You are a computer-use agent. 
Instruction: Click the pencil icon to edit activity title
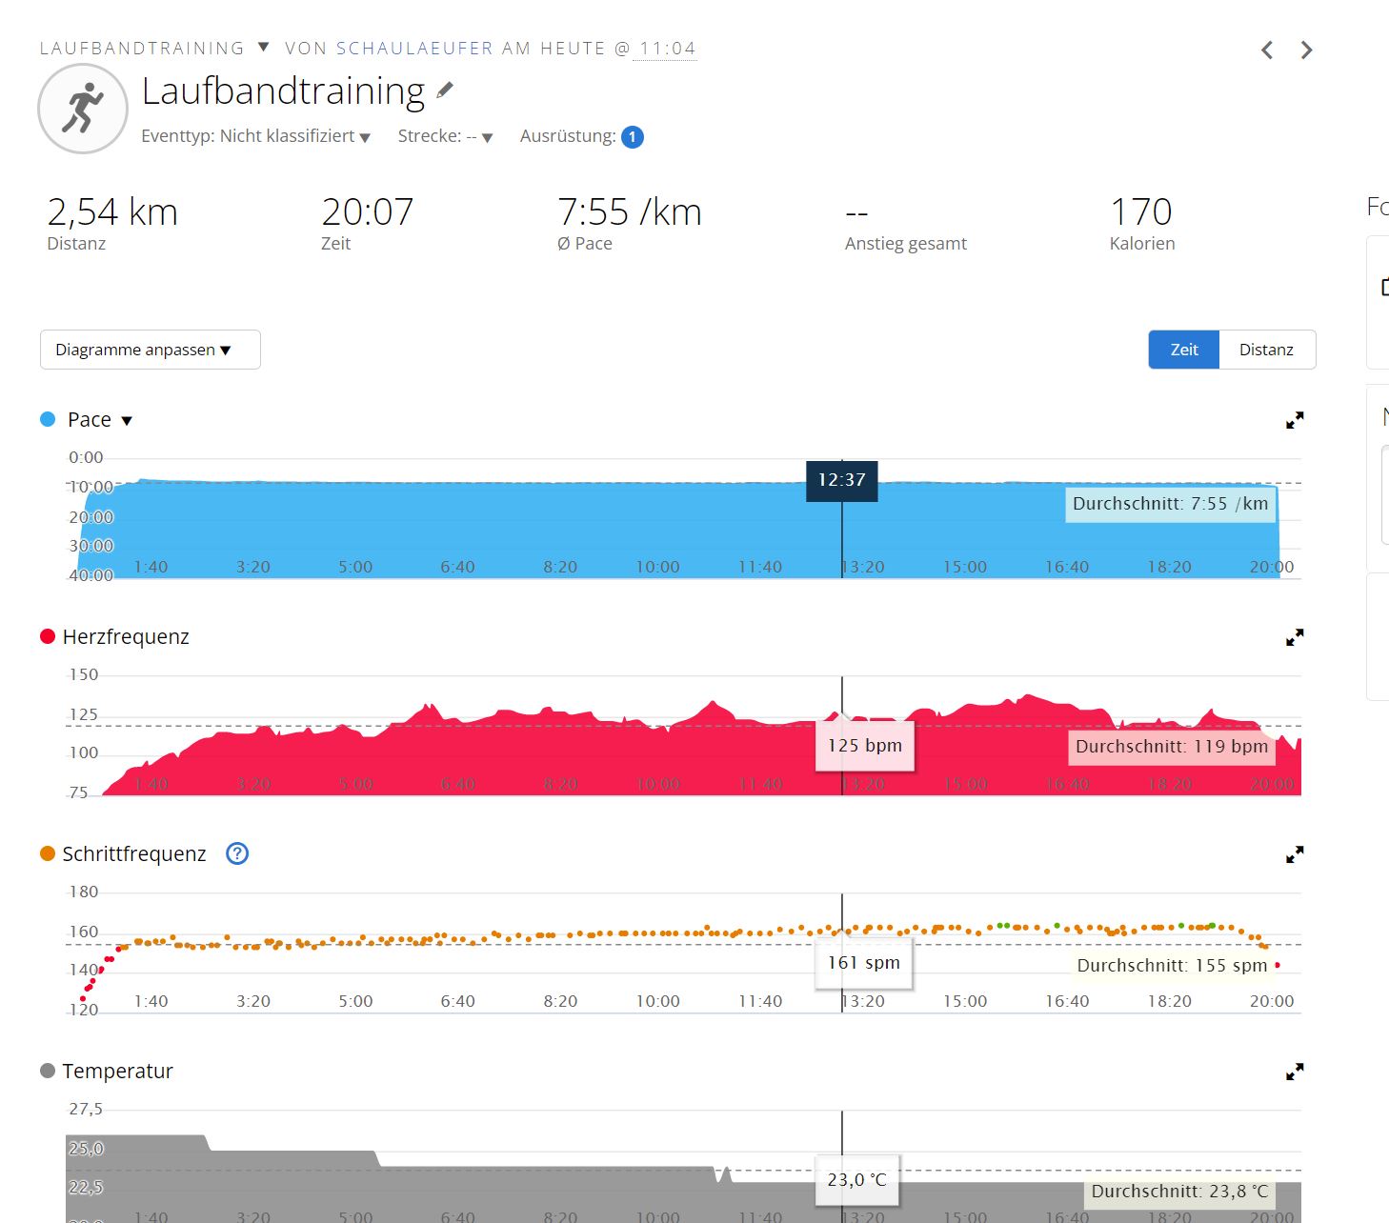pyautogui.click(x=445, y=90)
